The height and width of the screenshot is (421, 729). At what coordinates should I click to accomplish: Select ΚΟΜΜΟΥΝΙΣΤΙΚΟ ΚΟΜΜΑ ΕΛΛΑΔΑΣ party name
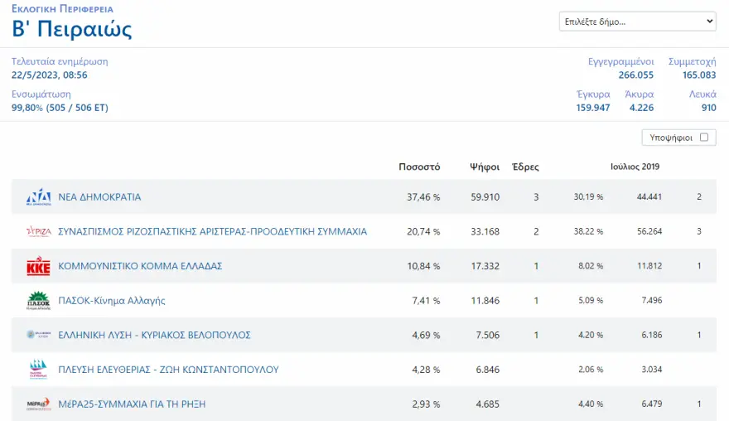(x=140, y=267)
